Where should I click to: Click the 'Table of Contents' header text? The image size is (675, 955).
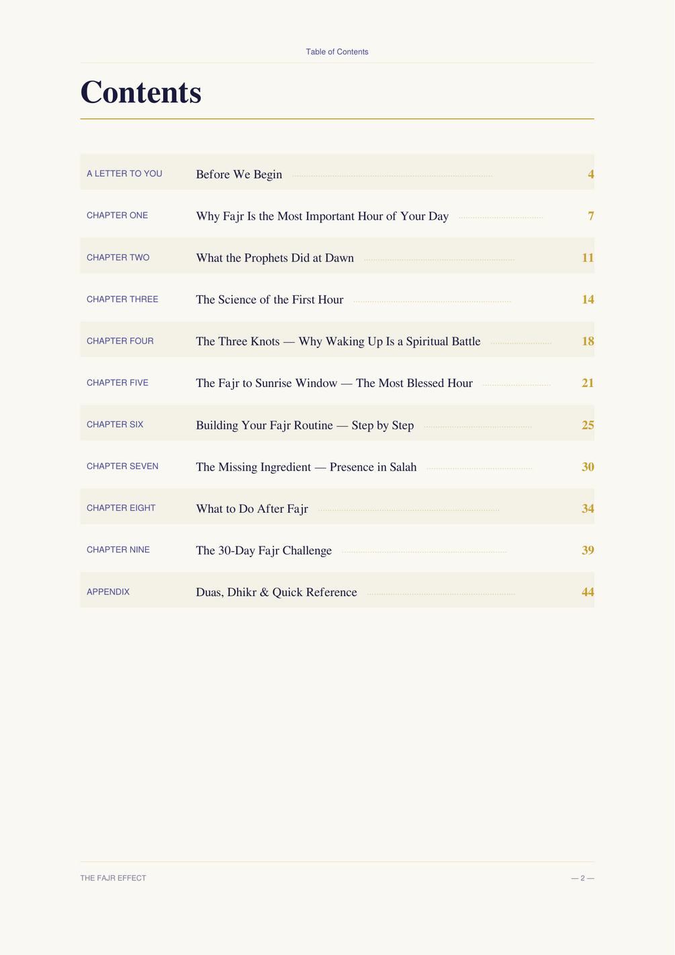click(x=337, y=52)
